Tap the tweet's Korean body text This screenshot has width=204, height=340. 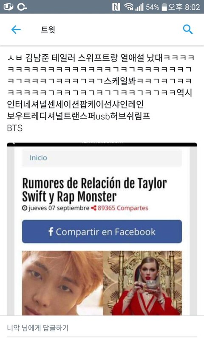coord(101,87)
